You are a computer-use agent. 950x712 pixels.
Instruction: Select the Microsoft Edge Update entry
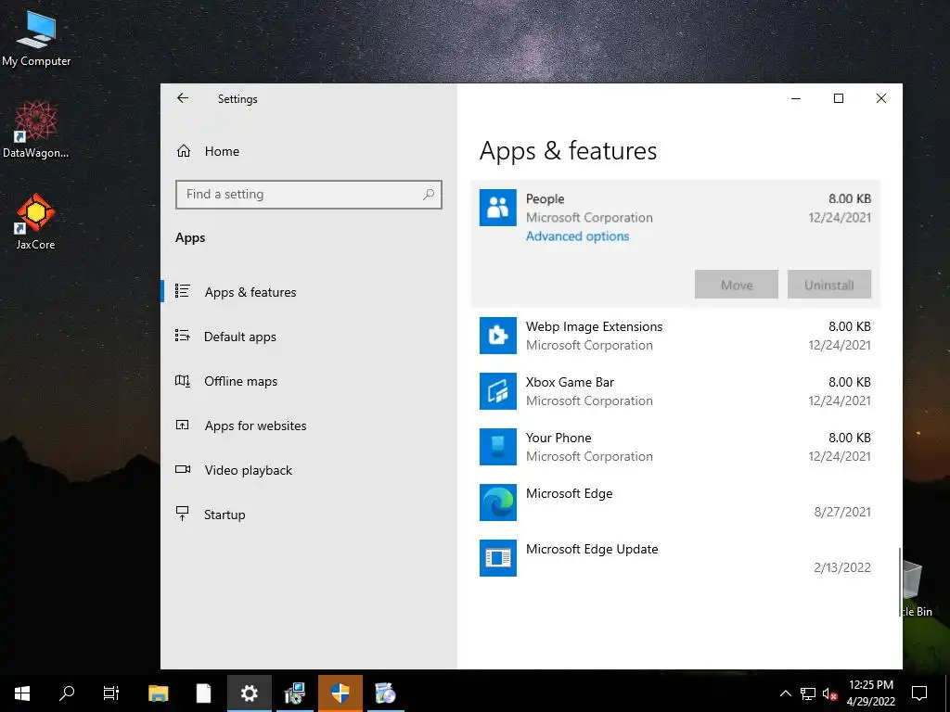pos(675,558)
